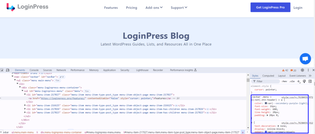Toggle flex badge on menu-loginpress-menu element
Image resolution: width=315 pixels, height=134 pixels.
click(x=86, y=91)
